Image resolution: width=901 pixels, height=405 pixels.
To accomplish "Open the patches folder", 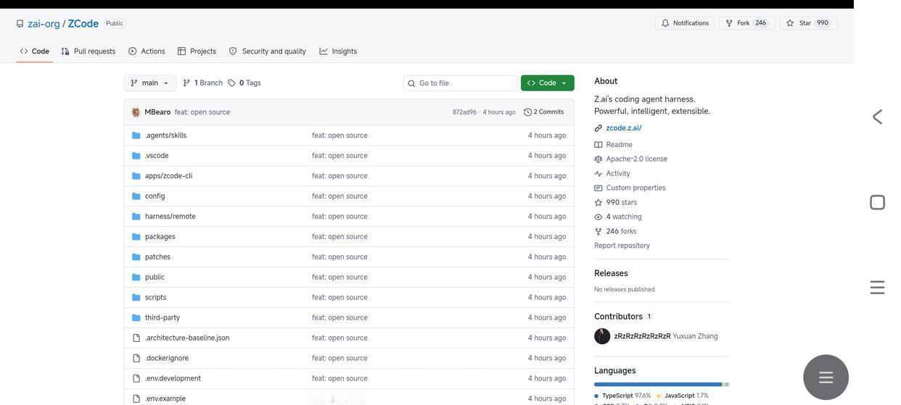I will 157,257.
